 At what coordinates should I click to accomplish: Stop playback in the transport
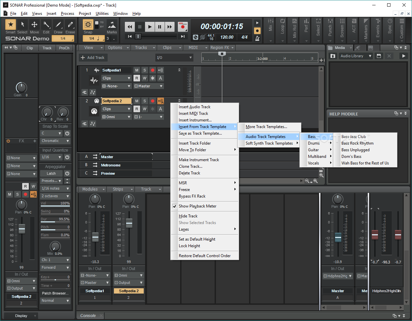coord(140,27)
